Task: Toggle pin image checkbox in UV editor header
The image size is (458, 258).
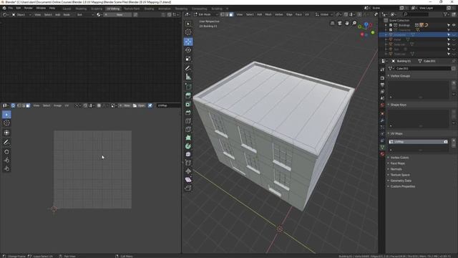Action: [x=150, y=105]
